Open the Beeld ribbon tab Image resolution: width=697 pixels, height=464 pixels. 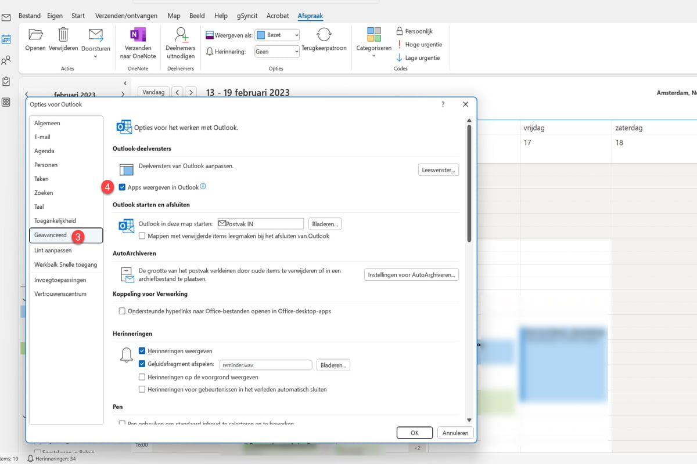[196, 16]
